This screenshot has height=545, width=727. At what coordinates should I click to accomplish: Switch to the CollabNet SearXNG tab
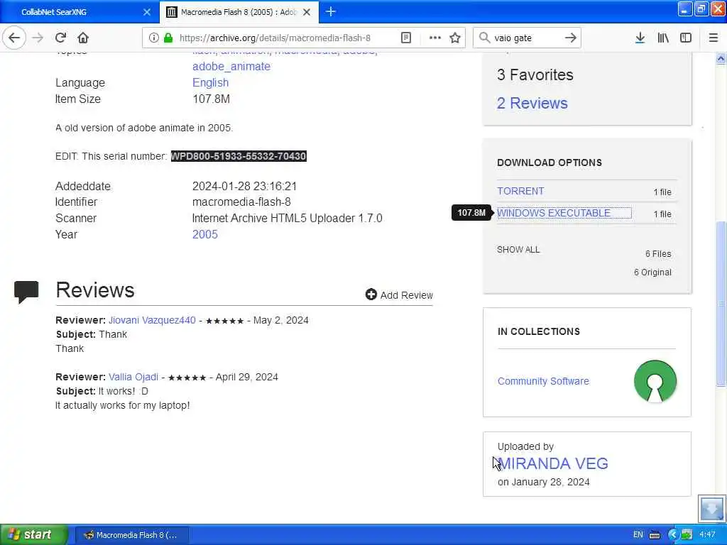(79, 11)
